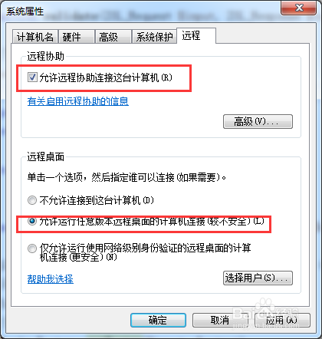
Task: Click the 远程桌面 group heading
Action: (45, 156)
